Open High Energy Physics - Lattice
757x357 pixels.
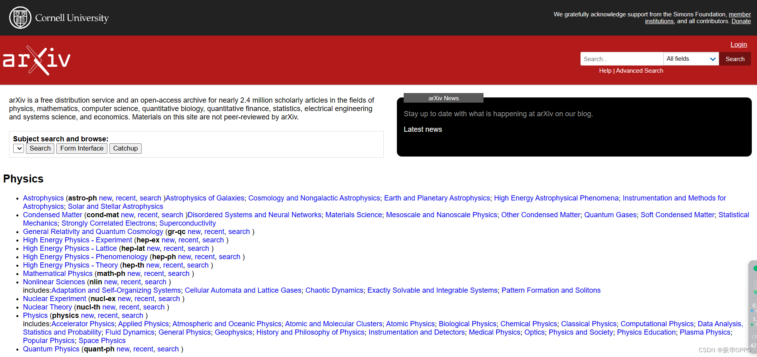click(x=70, y=248)
